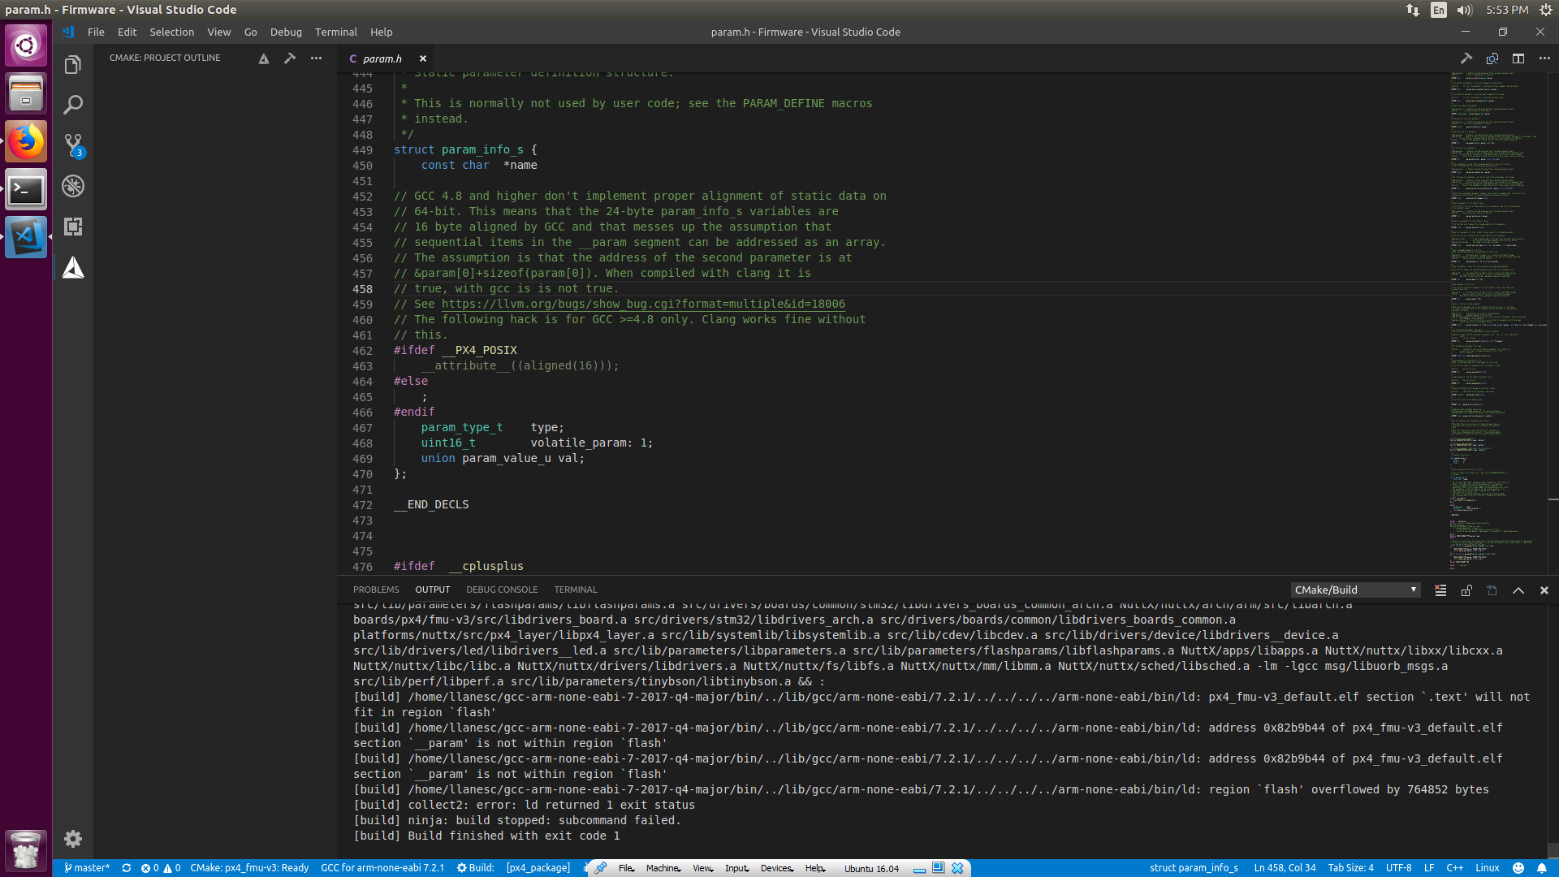This screenshot has height=877, width=1559.
Task: Switch to the PROBLEMS tab in panel
Action: coord(375,590)
